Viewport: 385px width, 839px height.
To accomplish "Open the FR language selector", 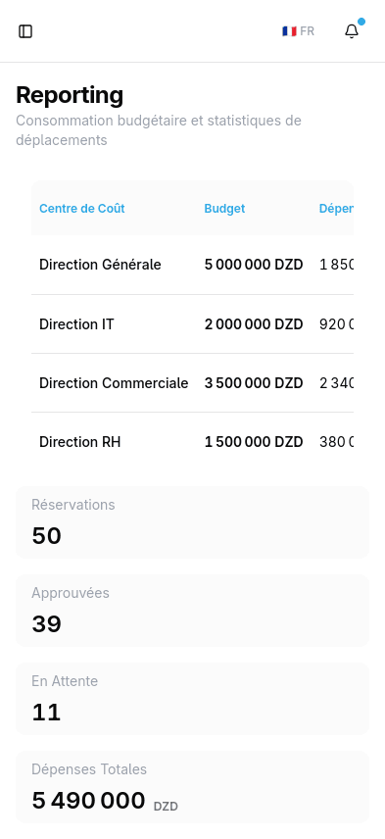I will (x=299, y=31).
